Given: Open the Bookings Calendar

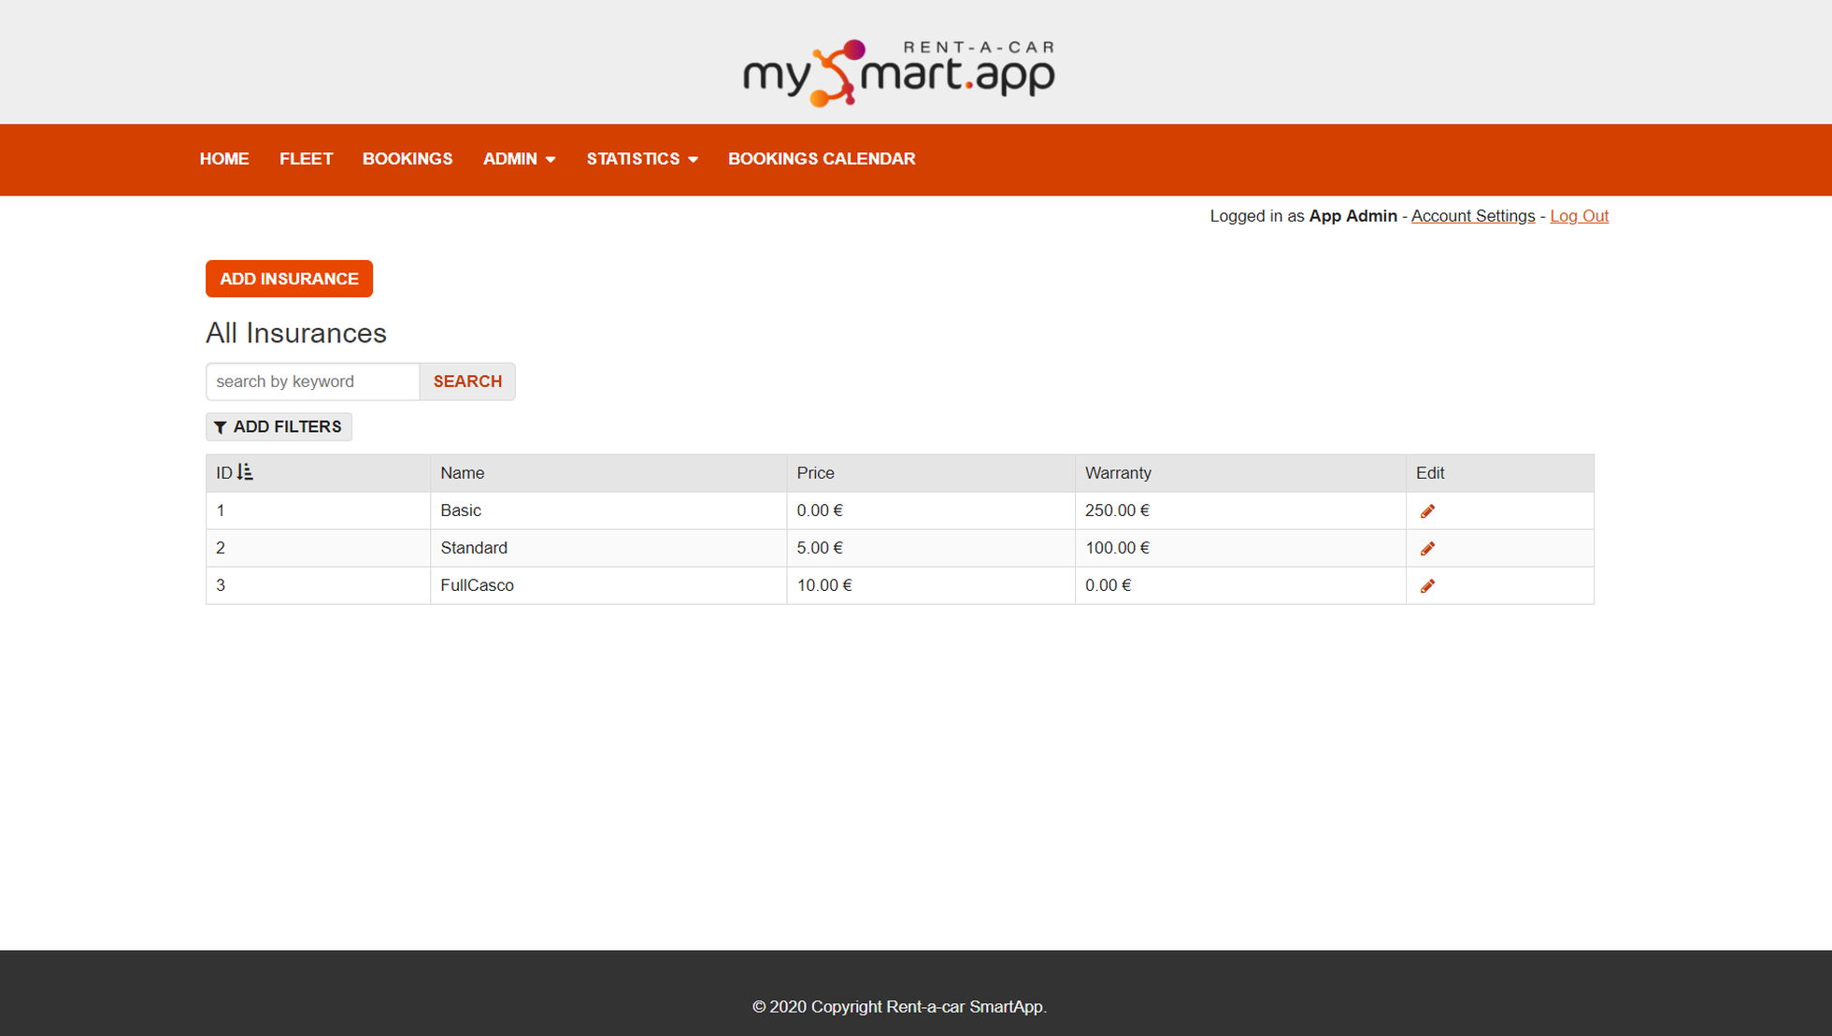Looking at the screenshot, I should [x=822, y=159].
